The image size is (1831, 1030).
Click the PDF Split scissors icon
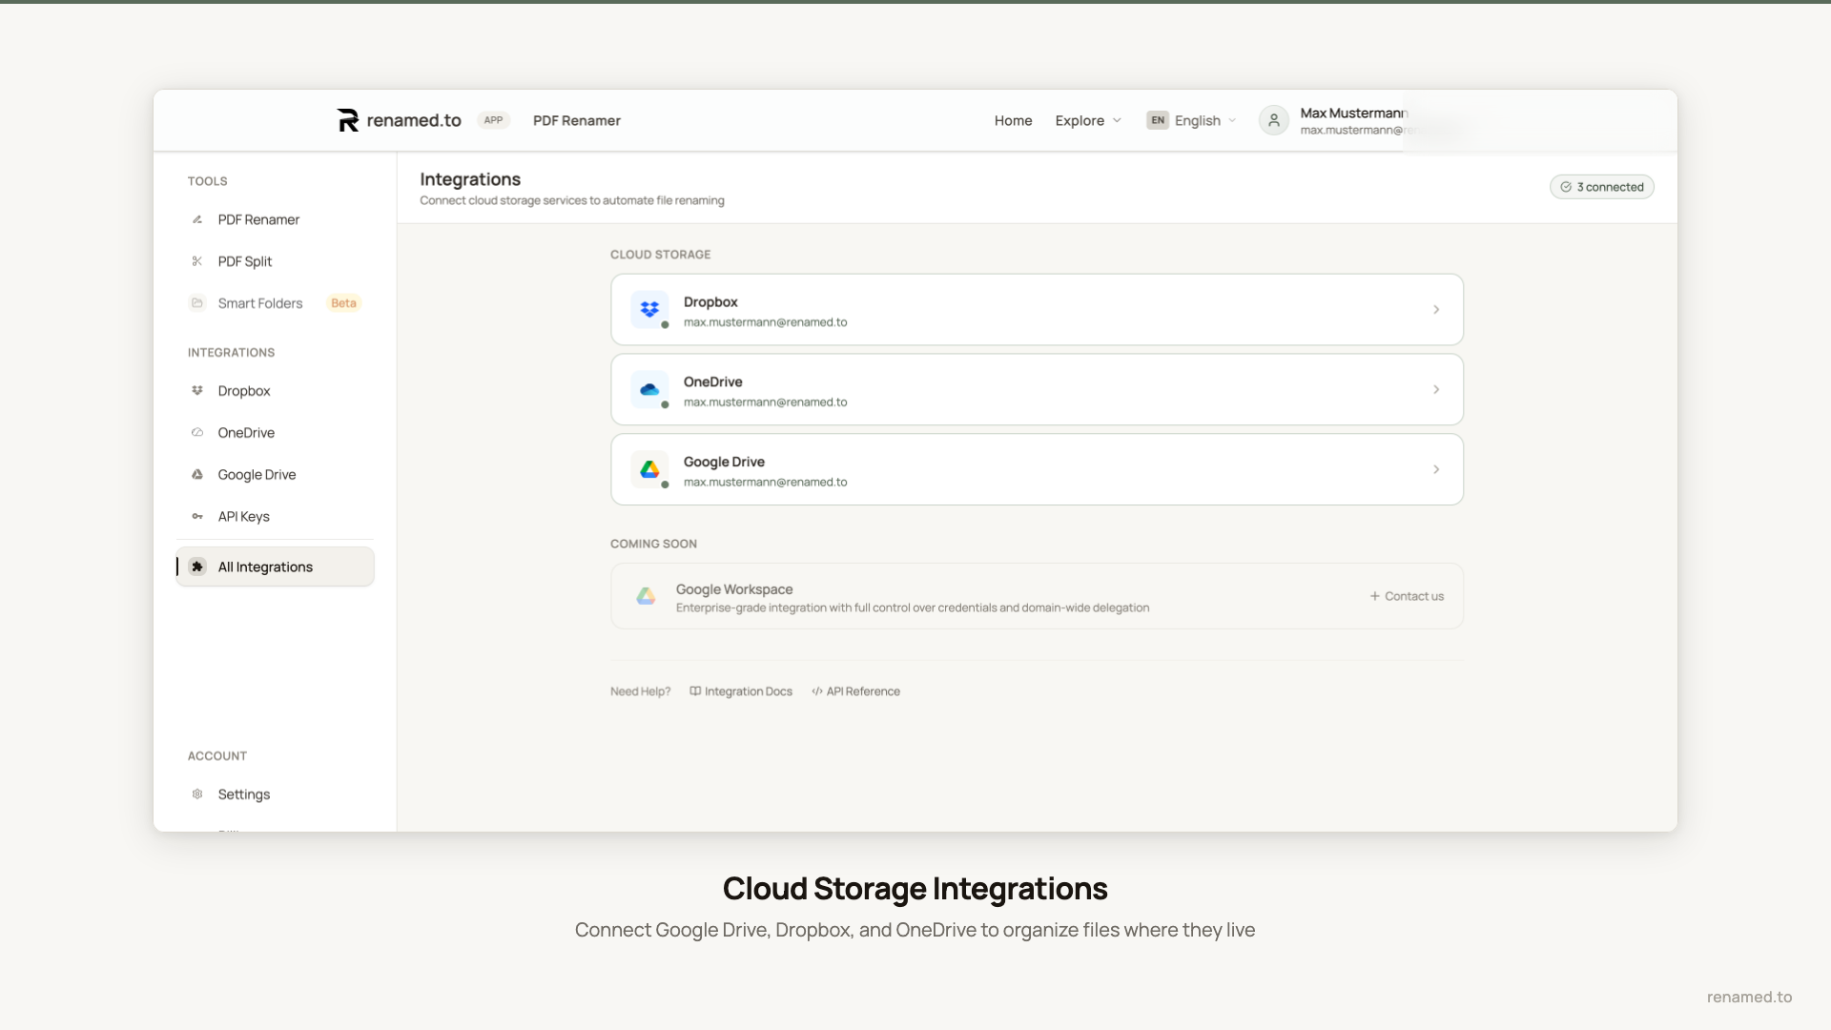197,261
